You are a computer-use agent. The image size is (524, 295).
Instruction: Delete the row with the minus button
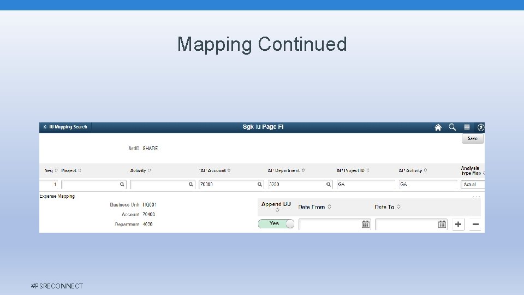click(x=475, y=224)
